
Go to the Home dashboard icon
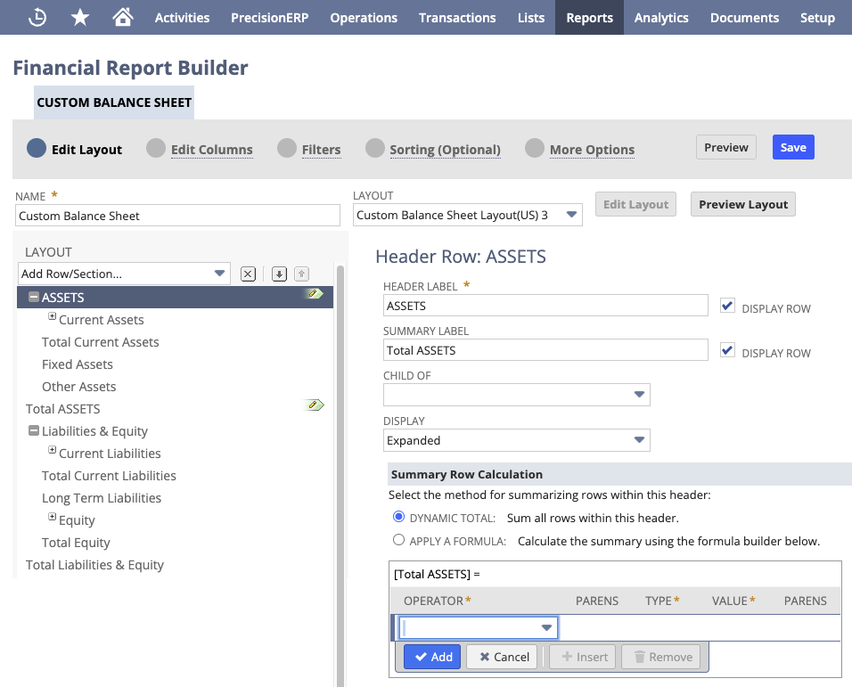123,17
